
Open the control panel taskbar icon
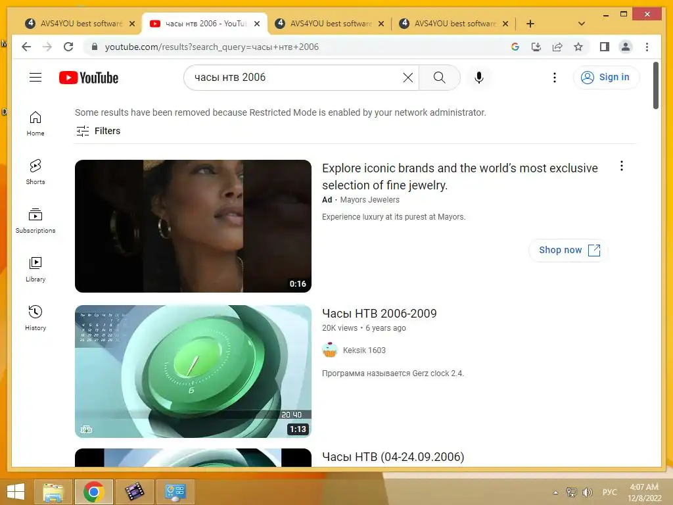pos(175,492)
